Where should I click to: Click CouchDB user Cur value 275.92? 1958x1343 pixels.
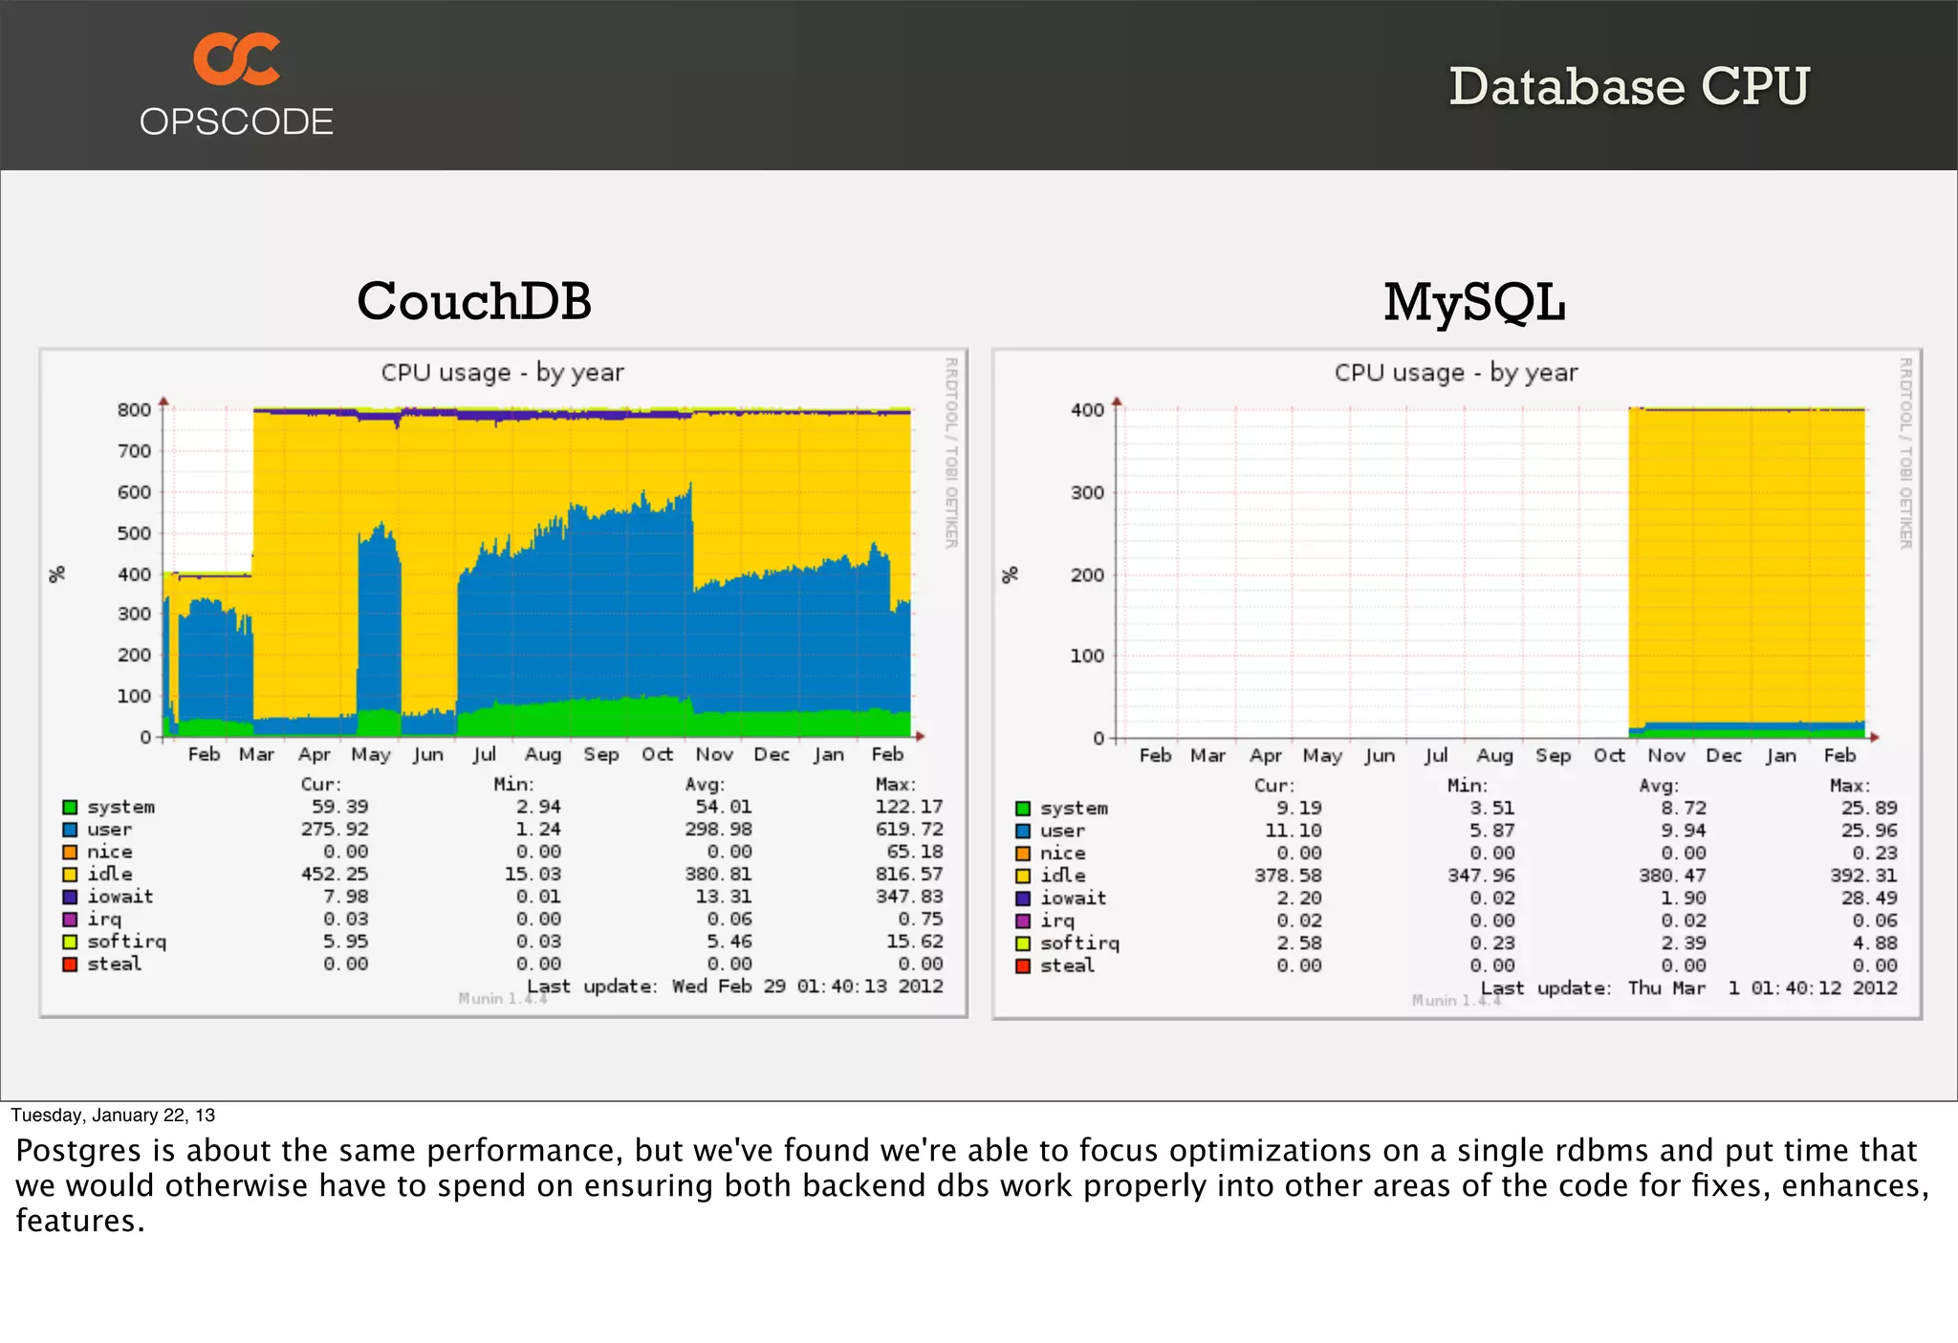click(x=335, y=829)
